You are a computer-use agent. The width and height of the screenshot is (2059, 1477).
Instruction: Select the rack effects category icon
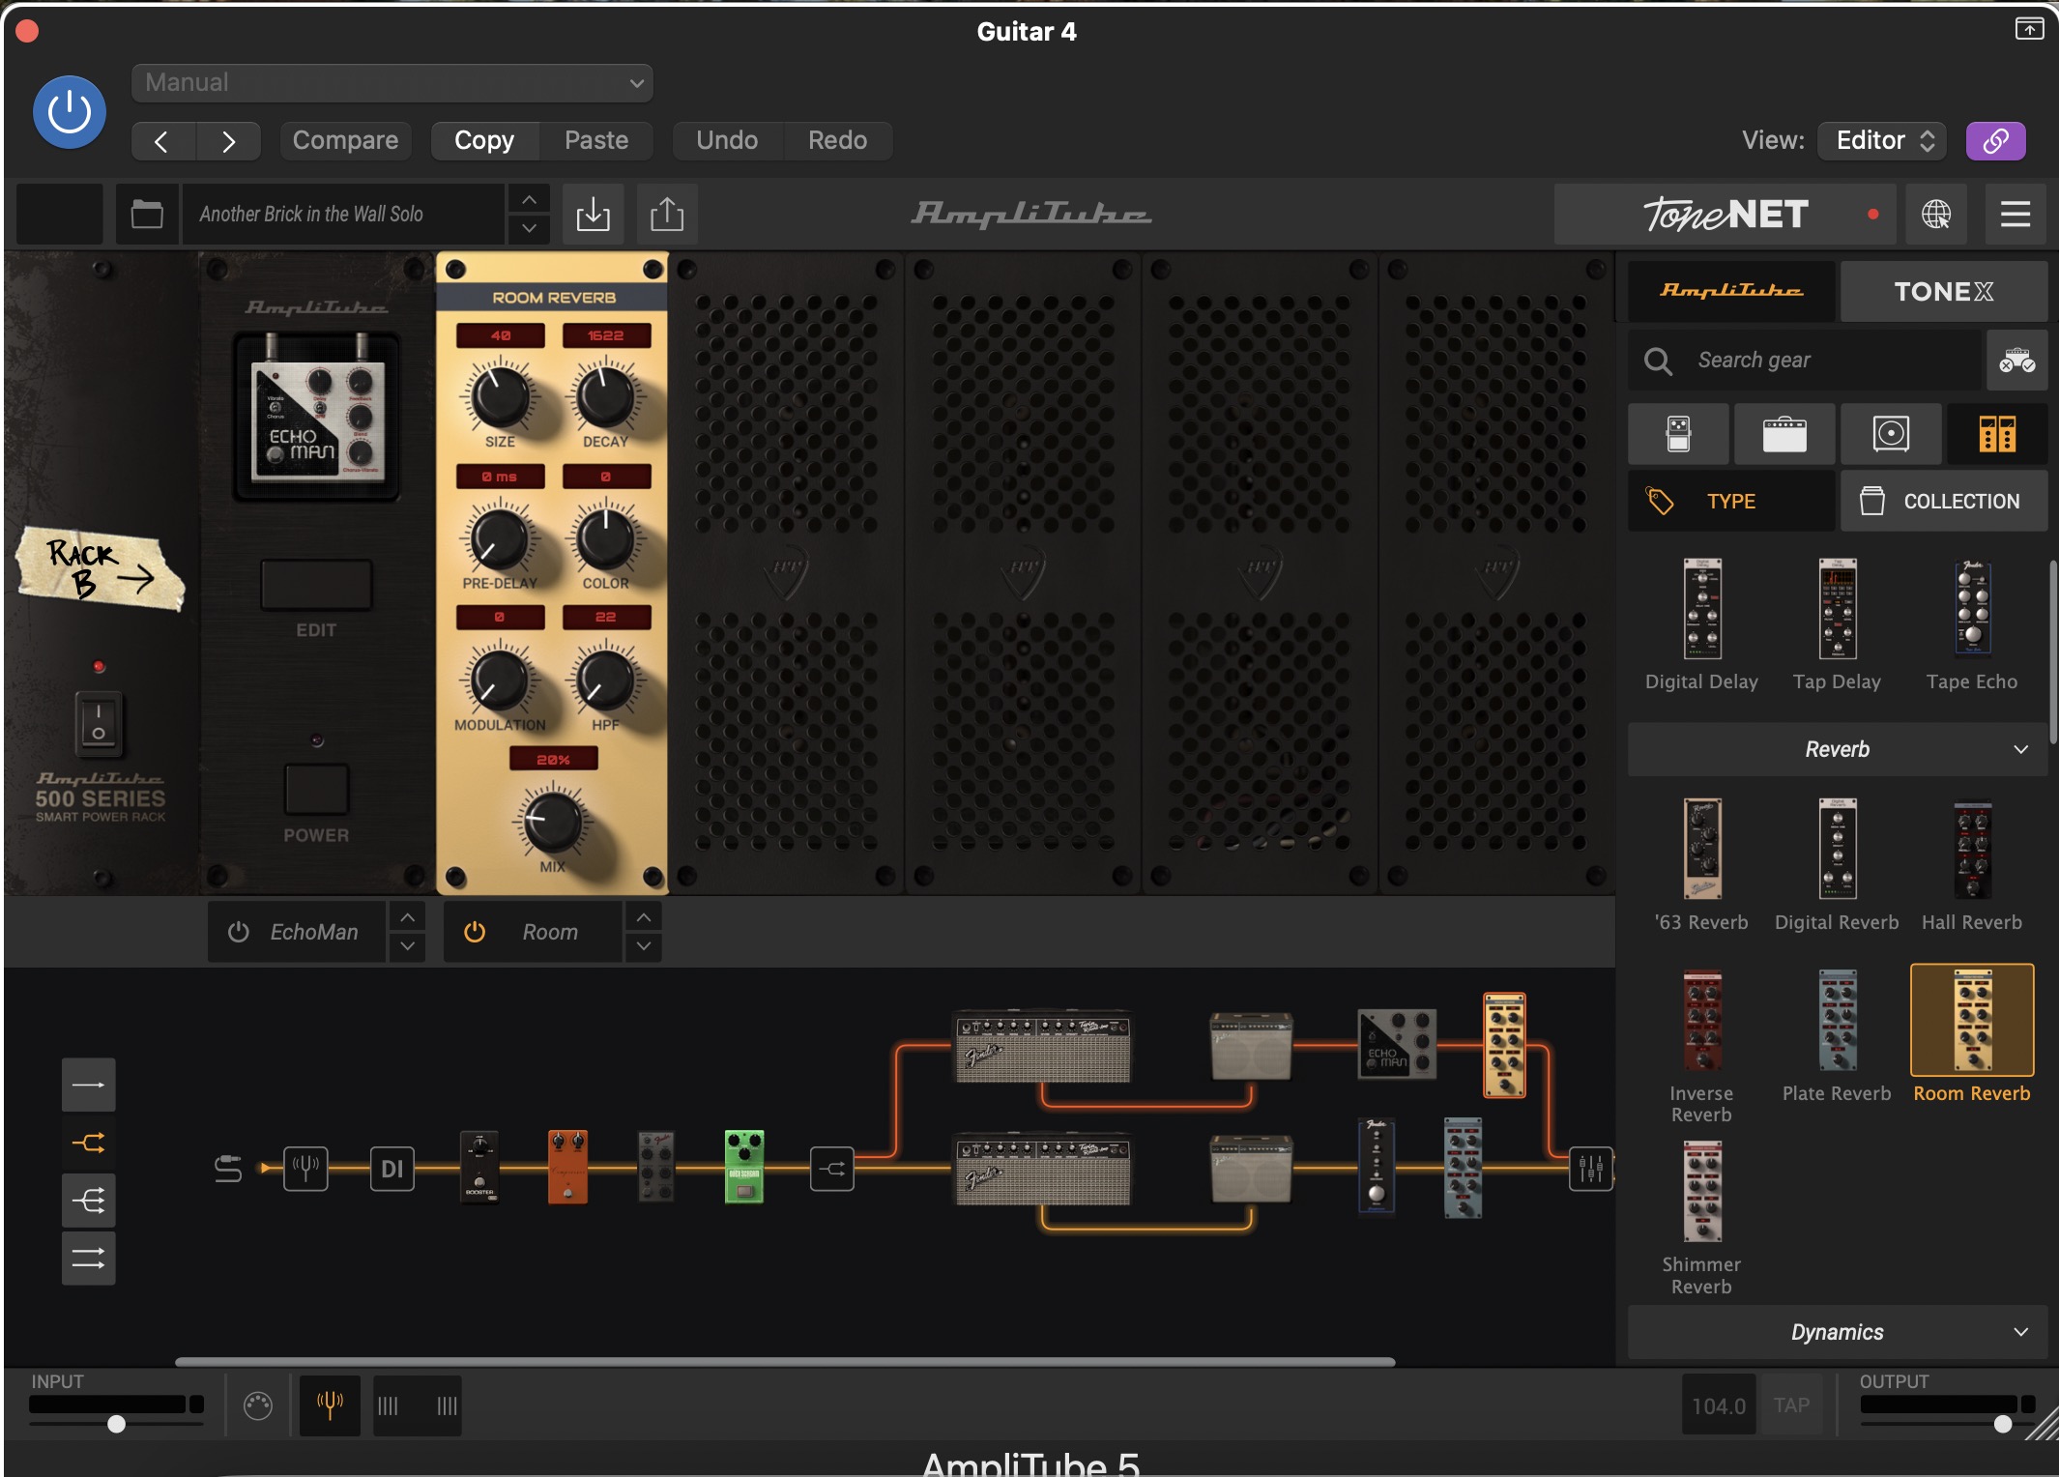[1997, 434]
